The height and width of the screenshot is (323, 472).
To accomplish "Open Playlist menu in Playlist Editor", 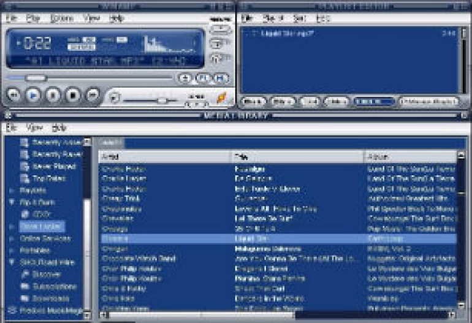I will [273, 18].
